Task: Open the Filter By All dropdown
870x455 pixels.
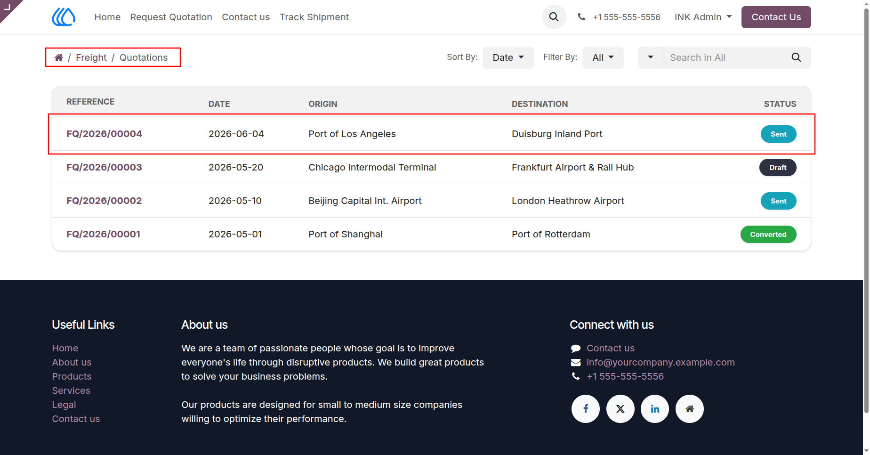Action: click(603, 57)
